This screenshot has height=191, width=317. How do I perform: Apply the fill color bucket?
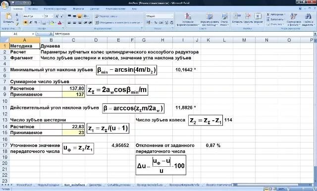(53, 23)
